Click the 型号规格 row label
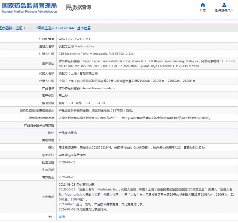 48,103
